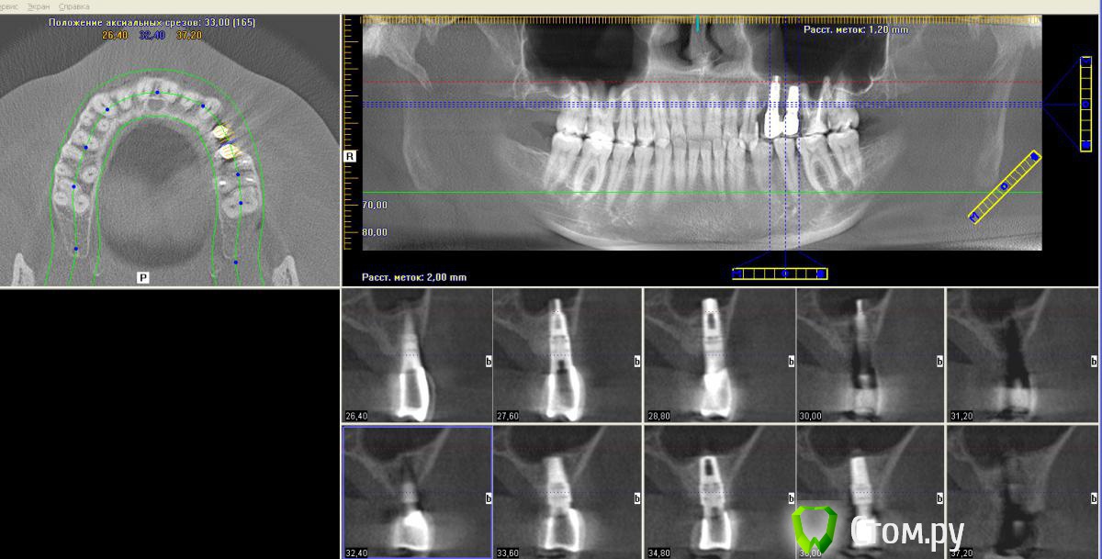This screenshot has height=559, width=1102.
Task: Click the green horizontal line on panoramic
Action: tap(643, 193)
